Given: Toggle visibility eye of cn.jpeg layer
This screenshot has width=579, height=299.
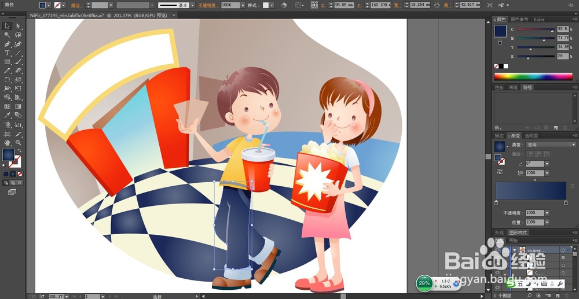Looking at the screenshot, I should click(x=497, y=250).
